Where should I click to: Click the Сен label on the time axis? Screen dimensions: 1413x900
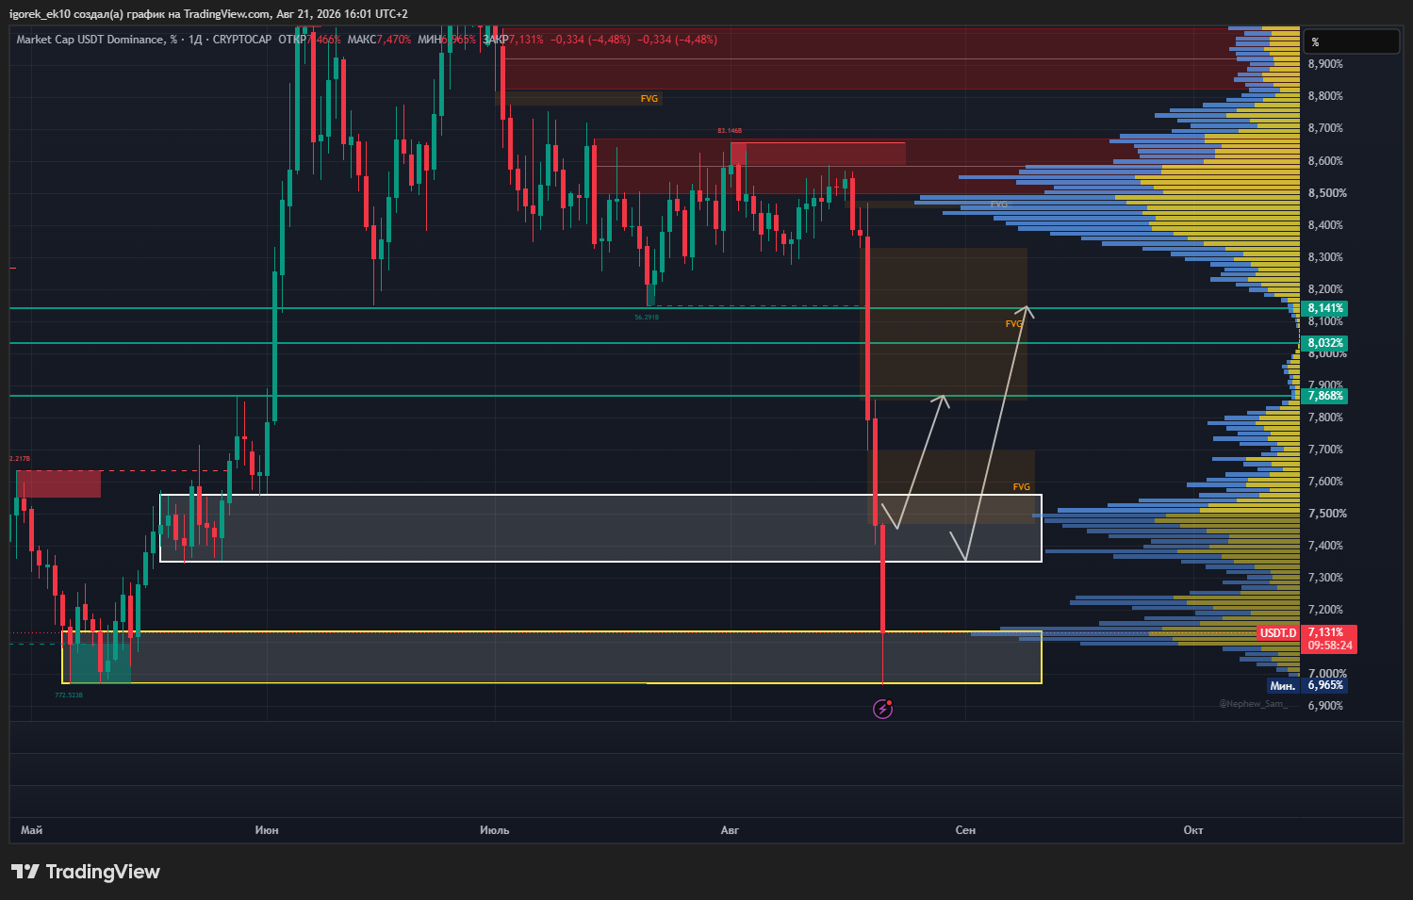click(x=965, y=830)
